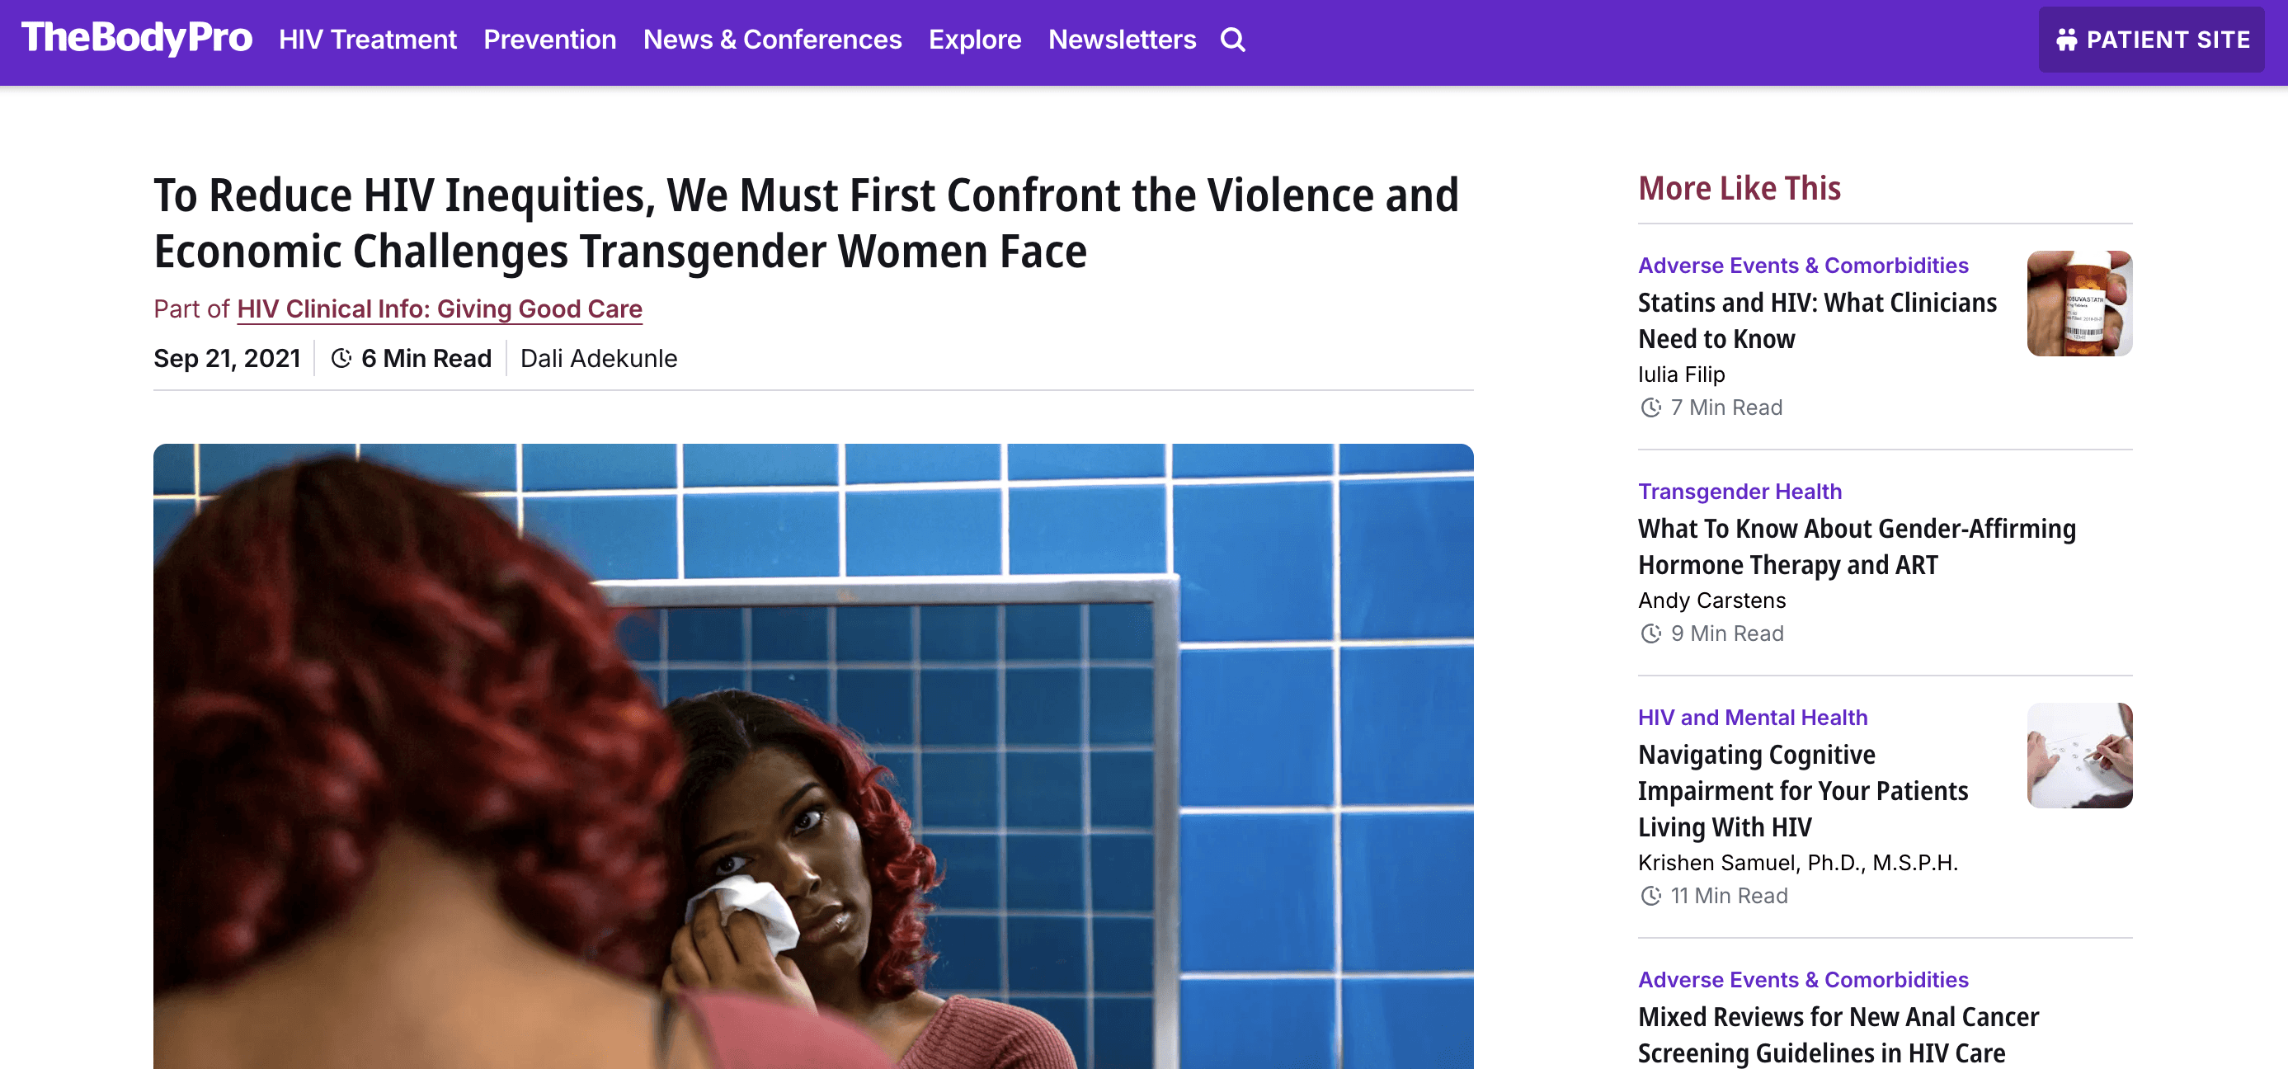This screenshot has width=2288, height=1069.
Task: Click the search magnifier icon
Action: [1232, 40]
